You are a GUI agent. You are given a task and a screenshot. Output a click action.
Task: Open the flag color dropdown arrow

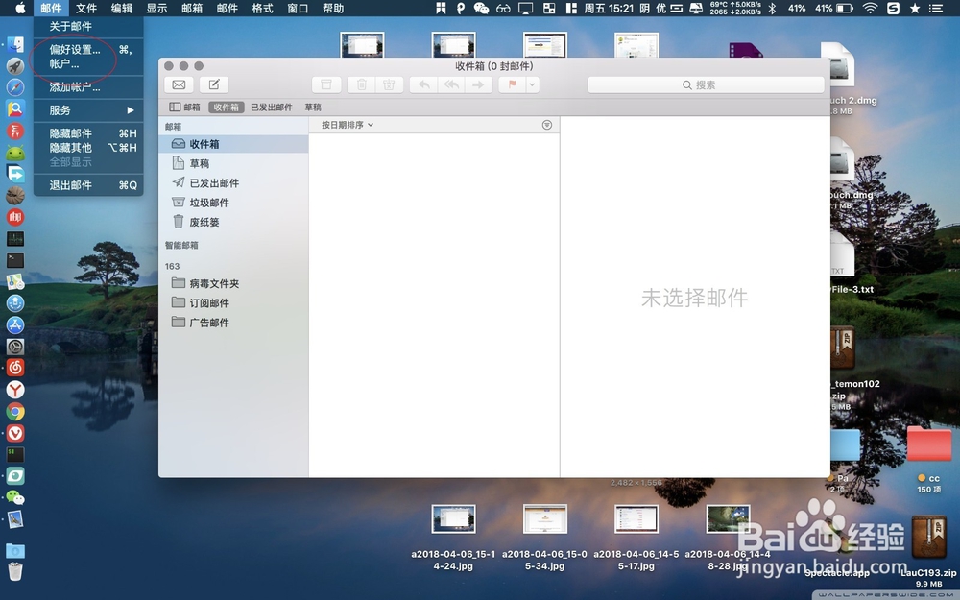pos(533,84)
